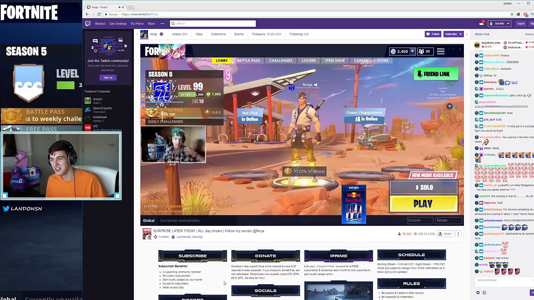Share the stream with Share button
Image resolution: width=534 pixels, height=300 pixels.
coord(445,234)
